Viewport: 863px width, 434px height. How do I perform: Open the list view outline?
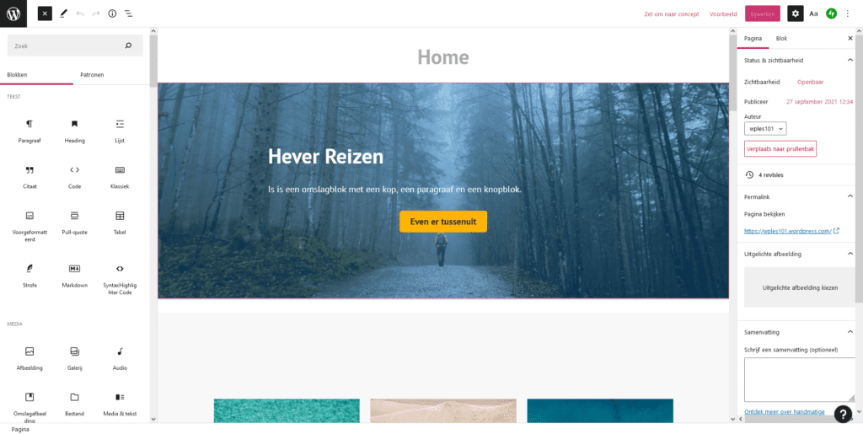click(x=128, y=13)
